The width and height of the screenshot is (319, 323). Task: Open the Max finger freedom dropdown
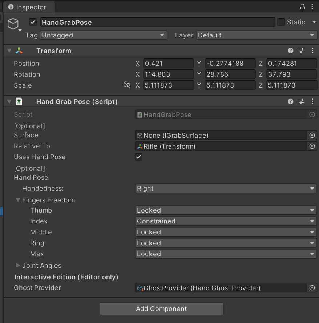(x=226, y=254)
